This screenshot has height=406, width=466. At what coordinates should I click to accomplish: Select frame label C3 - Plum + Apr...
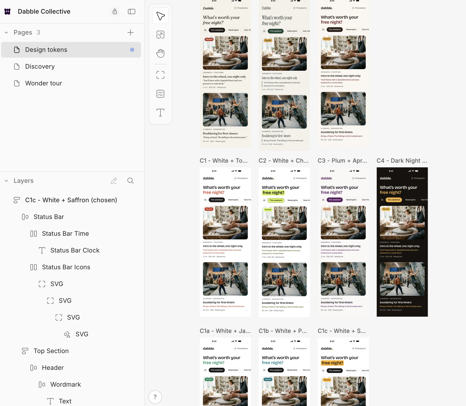tap(342, 161)
